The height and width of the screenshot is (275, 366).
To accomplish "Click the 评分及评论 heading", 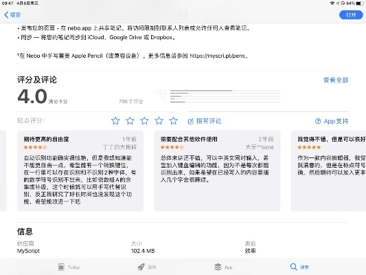I will click(37, 80).
